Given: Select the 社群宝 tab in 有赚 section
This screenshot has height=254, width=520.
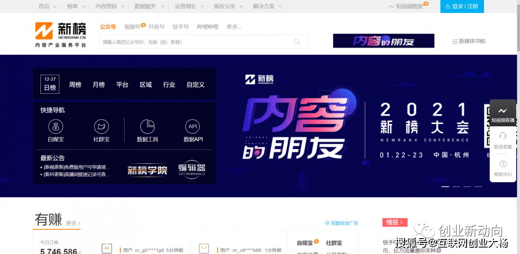Looking at the screenshot, I should [x=334, y=243].
